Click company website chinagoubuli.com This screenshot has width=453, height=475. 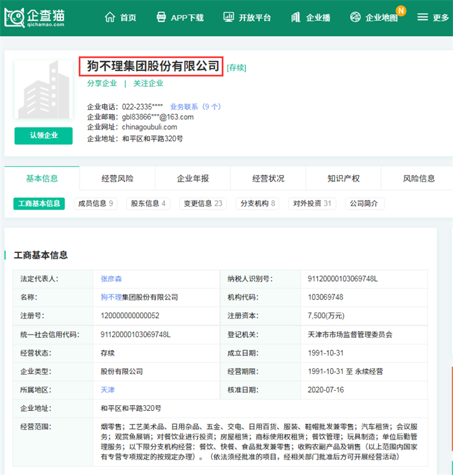coord(149,127)
